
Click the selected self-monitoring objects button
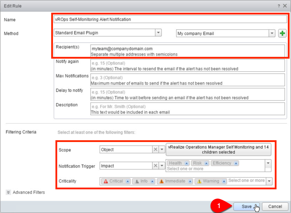(x=218, y=149)
